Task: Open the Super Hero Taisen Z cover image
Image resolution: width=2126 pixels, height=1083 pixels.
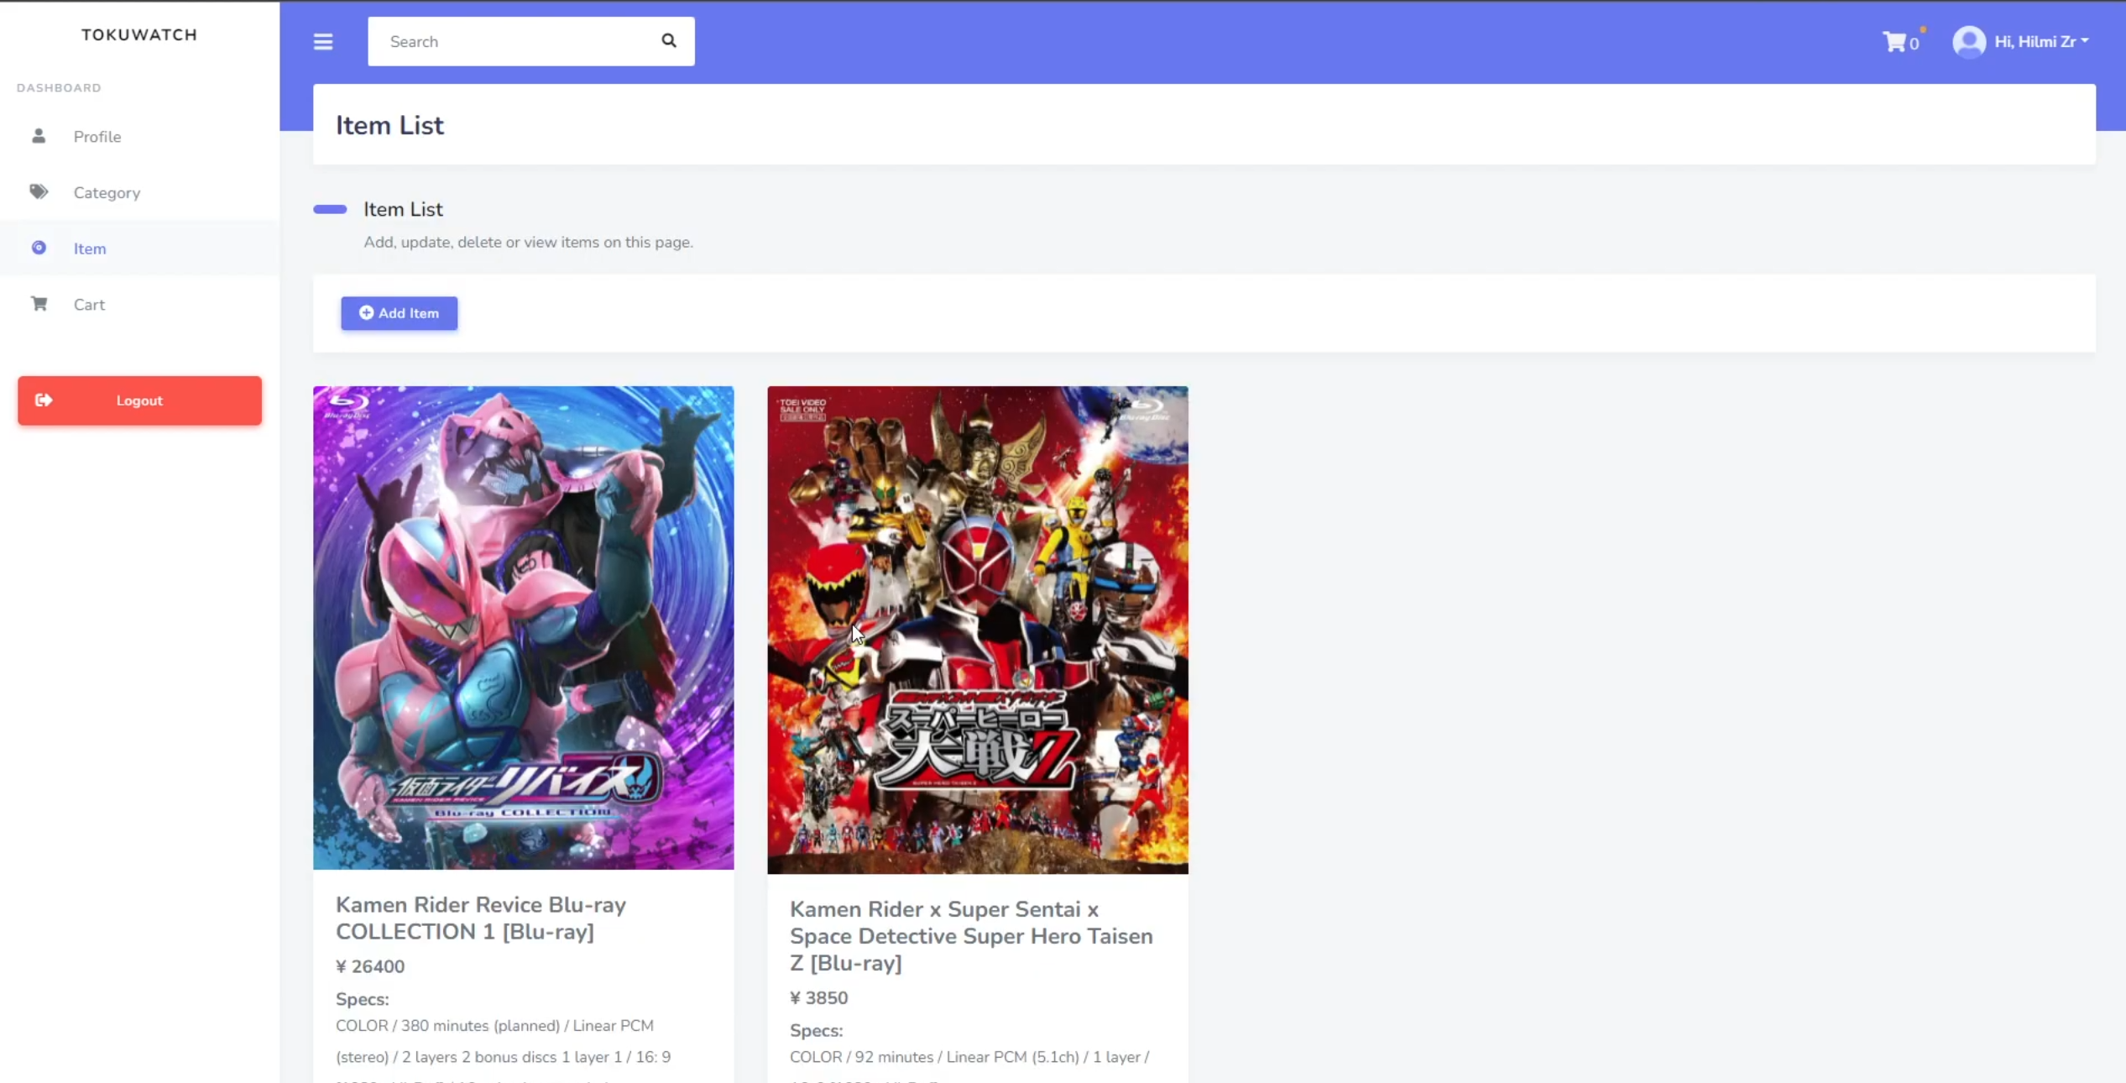Action: (x=977, y=630)
